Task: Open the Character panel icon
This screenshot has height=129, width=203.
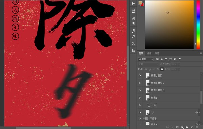Action: pos(133,18)
